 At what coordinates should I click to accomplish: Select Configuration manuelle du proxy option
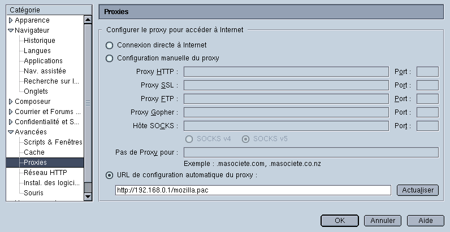110,58
